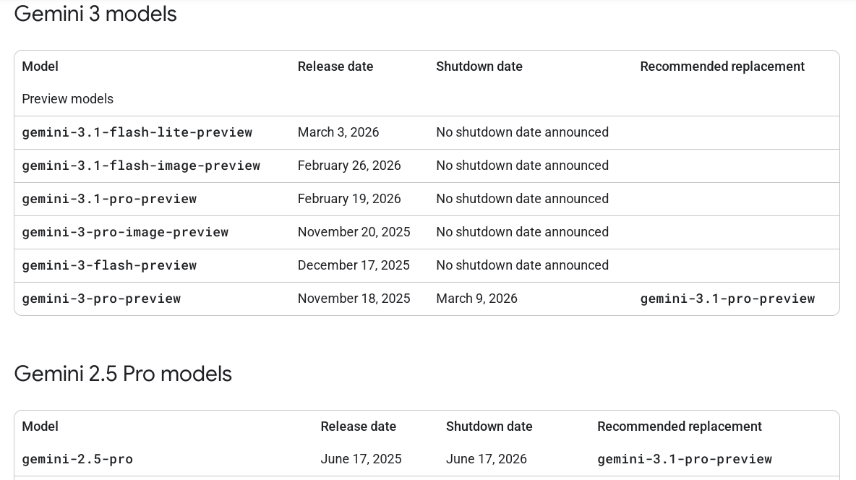Screen dimensions: 856x480
Task: Click the replacement for gemini-3-pro-preview
Action: pos(727,299)
